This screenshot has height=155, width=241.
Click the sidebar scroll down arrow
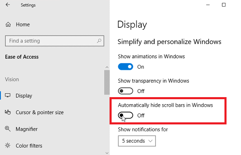tap(107, 153)
